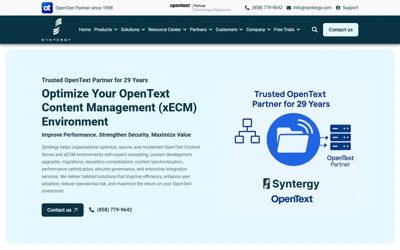Click the phone icon beside the hero phone number
The height and width of the screenshot is (250, 400).
click(x=92, y=210)
